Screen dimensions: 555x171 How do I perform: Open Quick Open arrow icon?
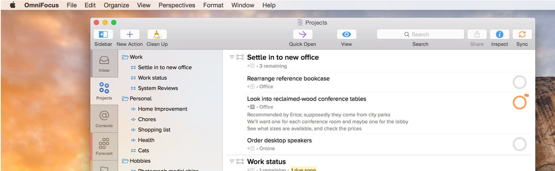coord(302,35)
